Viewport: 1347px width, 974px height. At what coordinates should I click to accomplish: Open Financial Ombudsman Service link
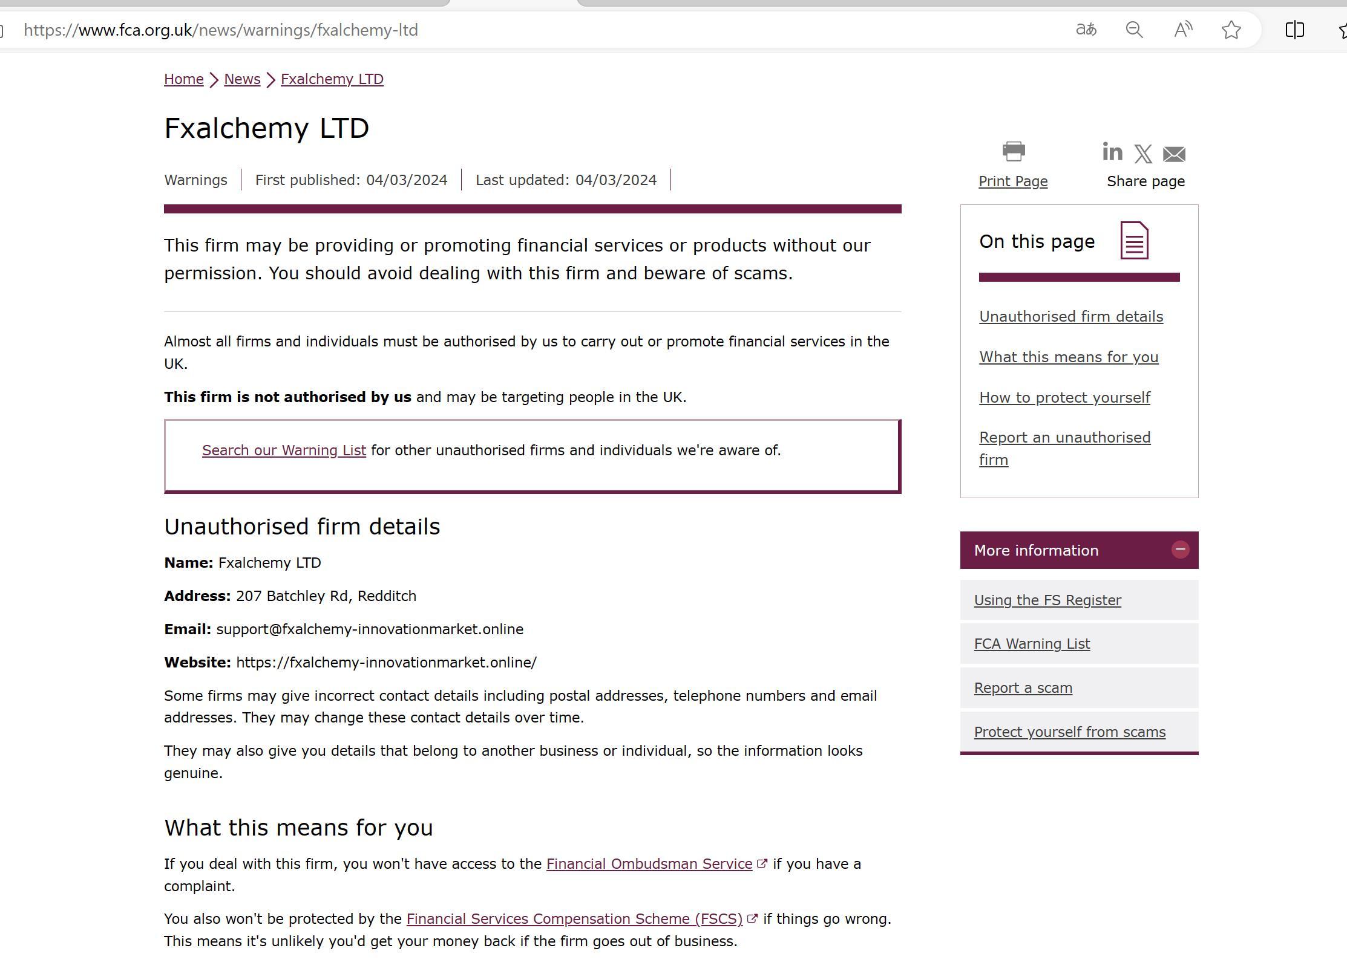tap(649, 864)
